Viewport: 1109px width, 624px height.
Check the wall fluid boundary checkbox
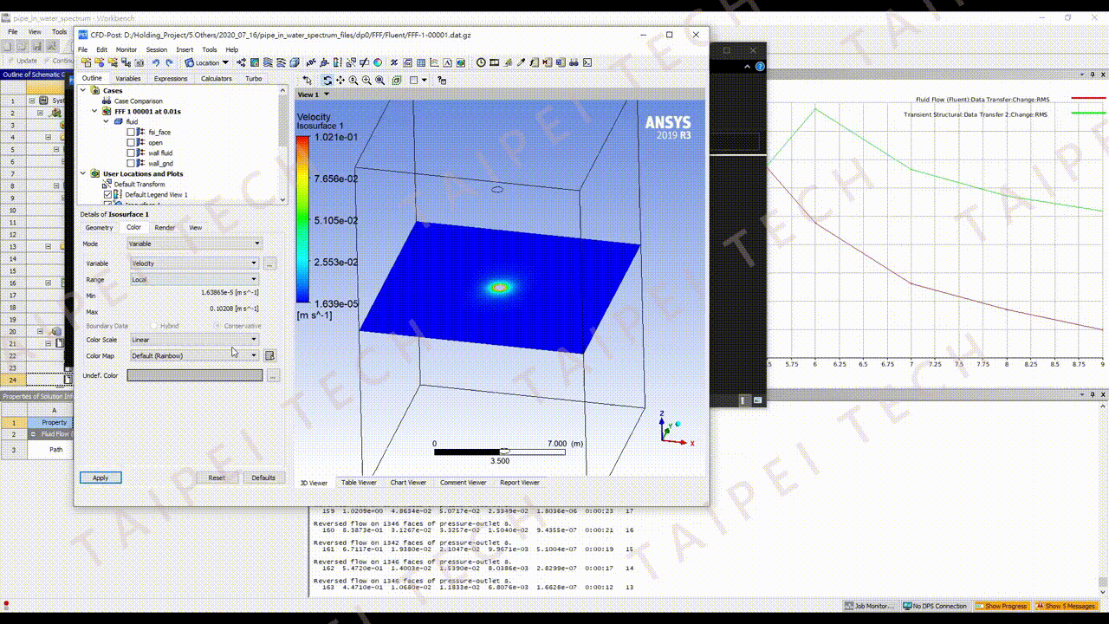click(x=131, y=153)
